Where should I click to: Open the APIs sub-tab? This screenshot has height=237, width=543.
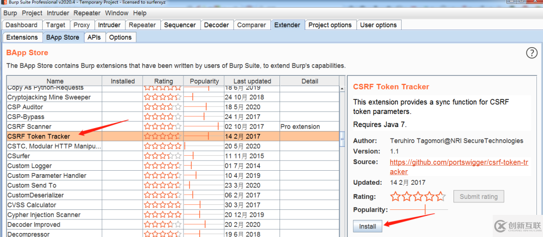click(x=94, y=37)
